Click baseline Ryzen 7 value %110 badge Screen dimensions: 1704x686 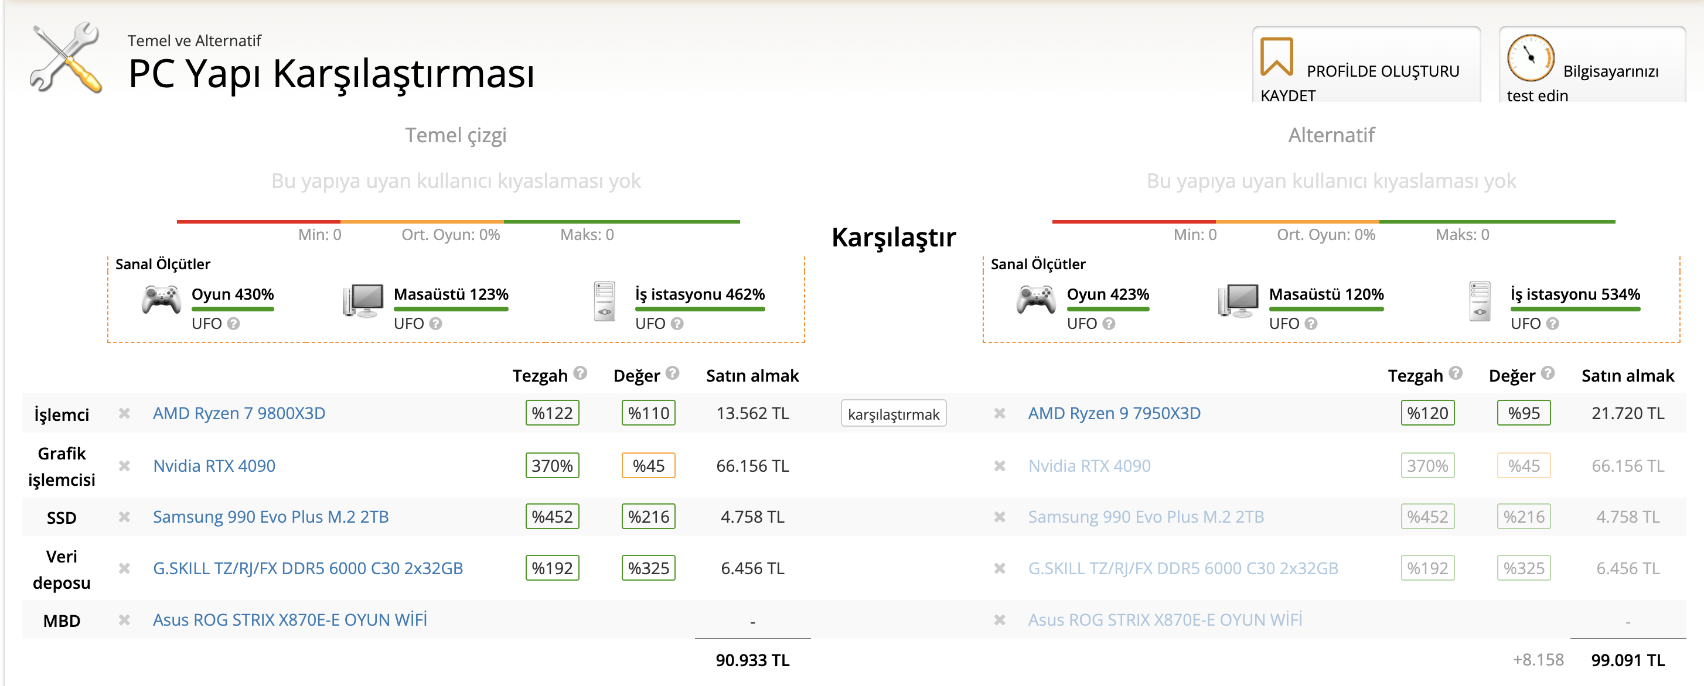(x=648, y=413)
